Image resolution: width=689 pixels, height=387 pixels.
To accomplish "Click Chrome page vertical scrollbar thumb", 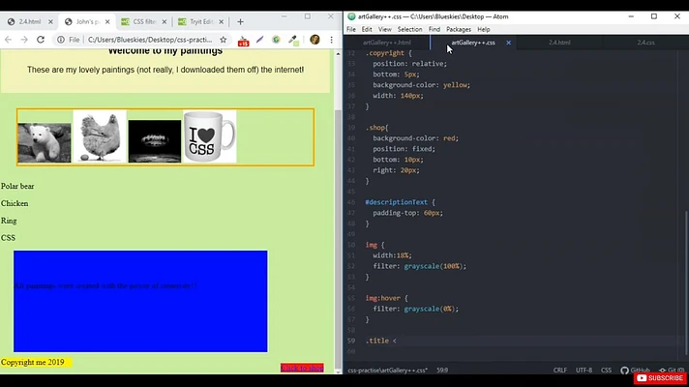I will pos(338,237).
